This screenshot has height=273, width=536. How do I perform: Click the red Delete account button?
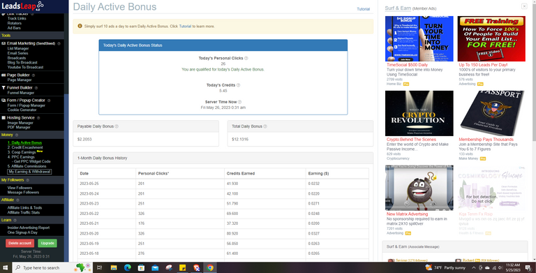pyautogui.click(x=20, y=243)
